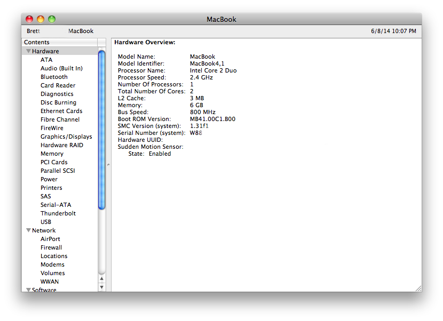443x321 pixels.
Task: Select the Network category row
Action: [x=60, y=230]
